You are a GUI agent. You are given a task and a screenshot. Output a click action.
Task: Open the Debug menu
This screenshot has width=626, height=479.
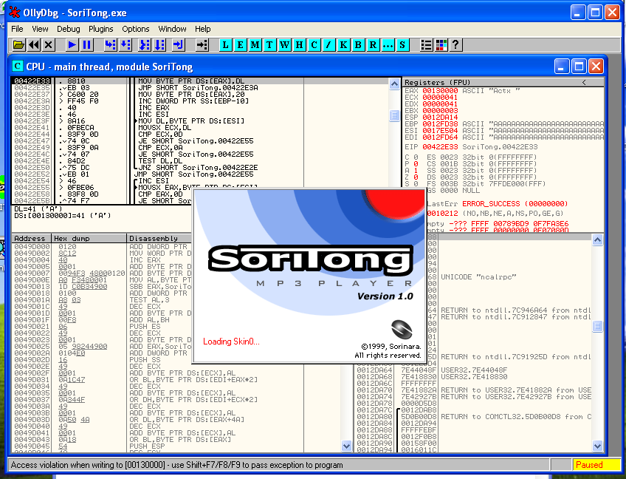pyautogui.click(x=68, y=29)
